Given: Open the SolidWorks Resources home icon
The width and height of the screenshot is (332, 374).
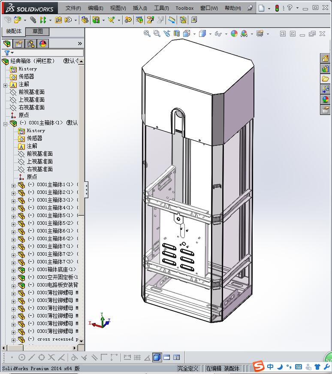Looking at the screenshot, I should (326, 58).
